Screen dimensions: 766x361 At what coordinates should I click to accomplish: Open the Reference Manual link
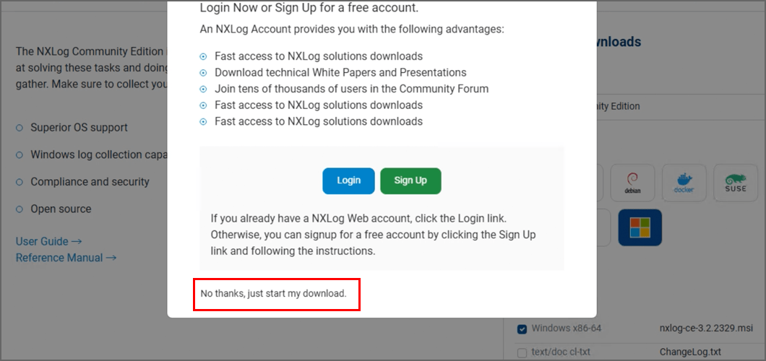click(66, 257)
